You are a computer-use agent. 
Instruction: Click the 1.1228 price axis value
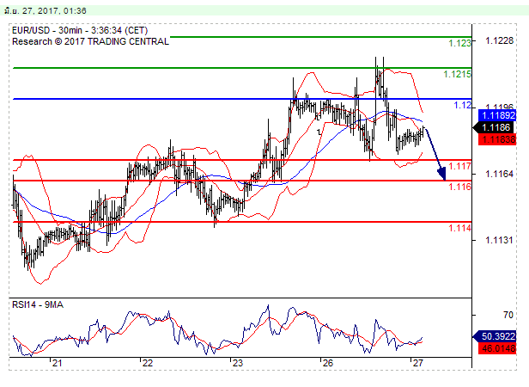[x=499, y=40]
